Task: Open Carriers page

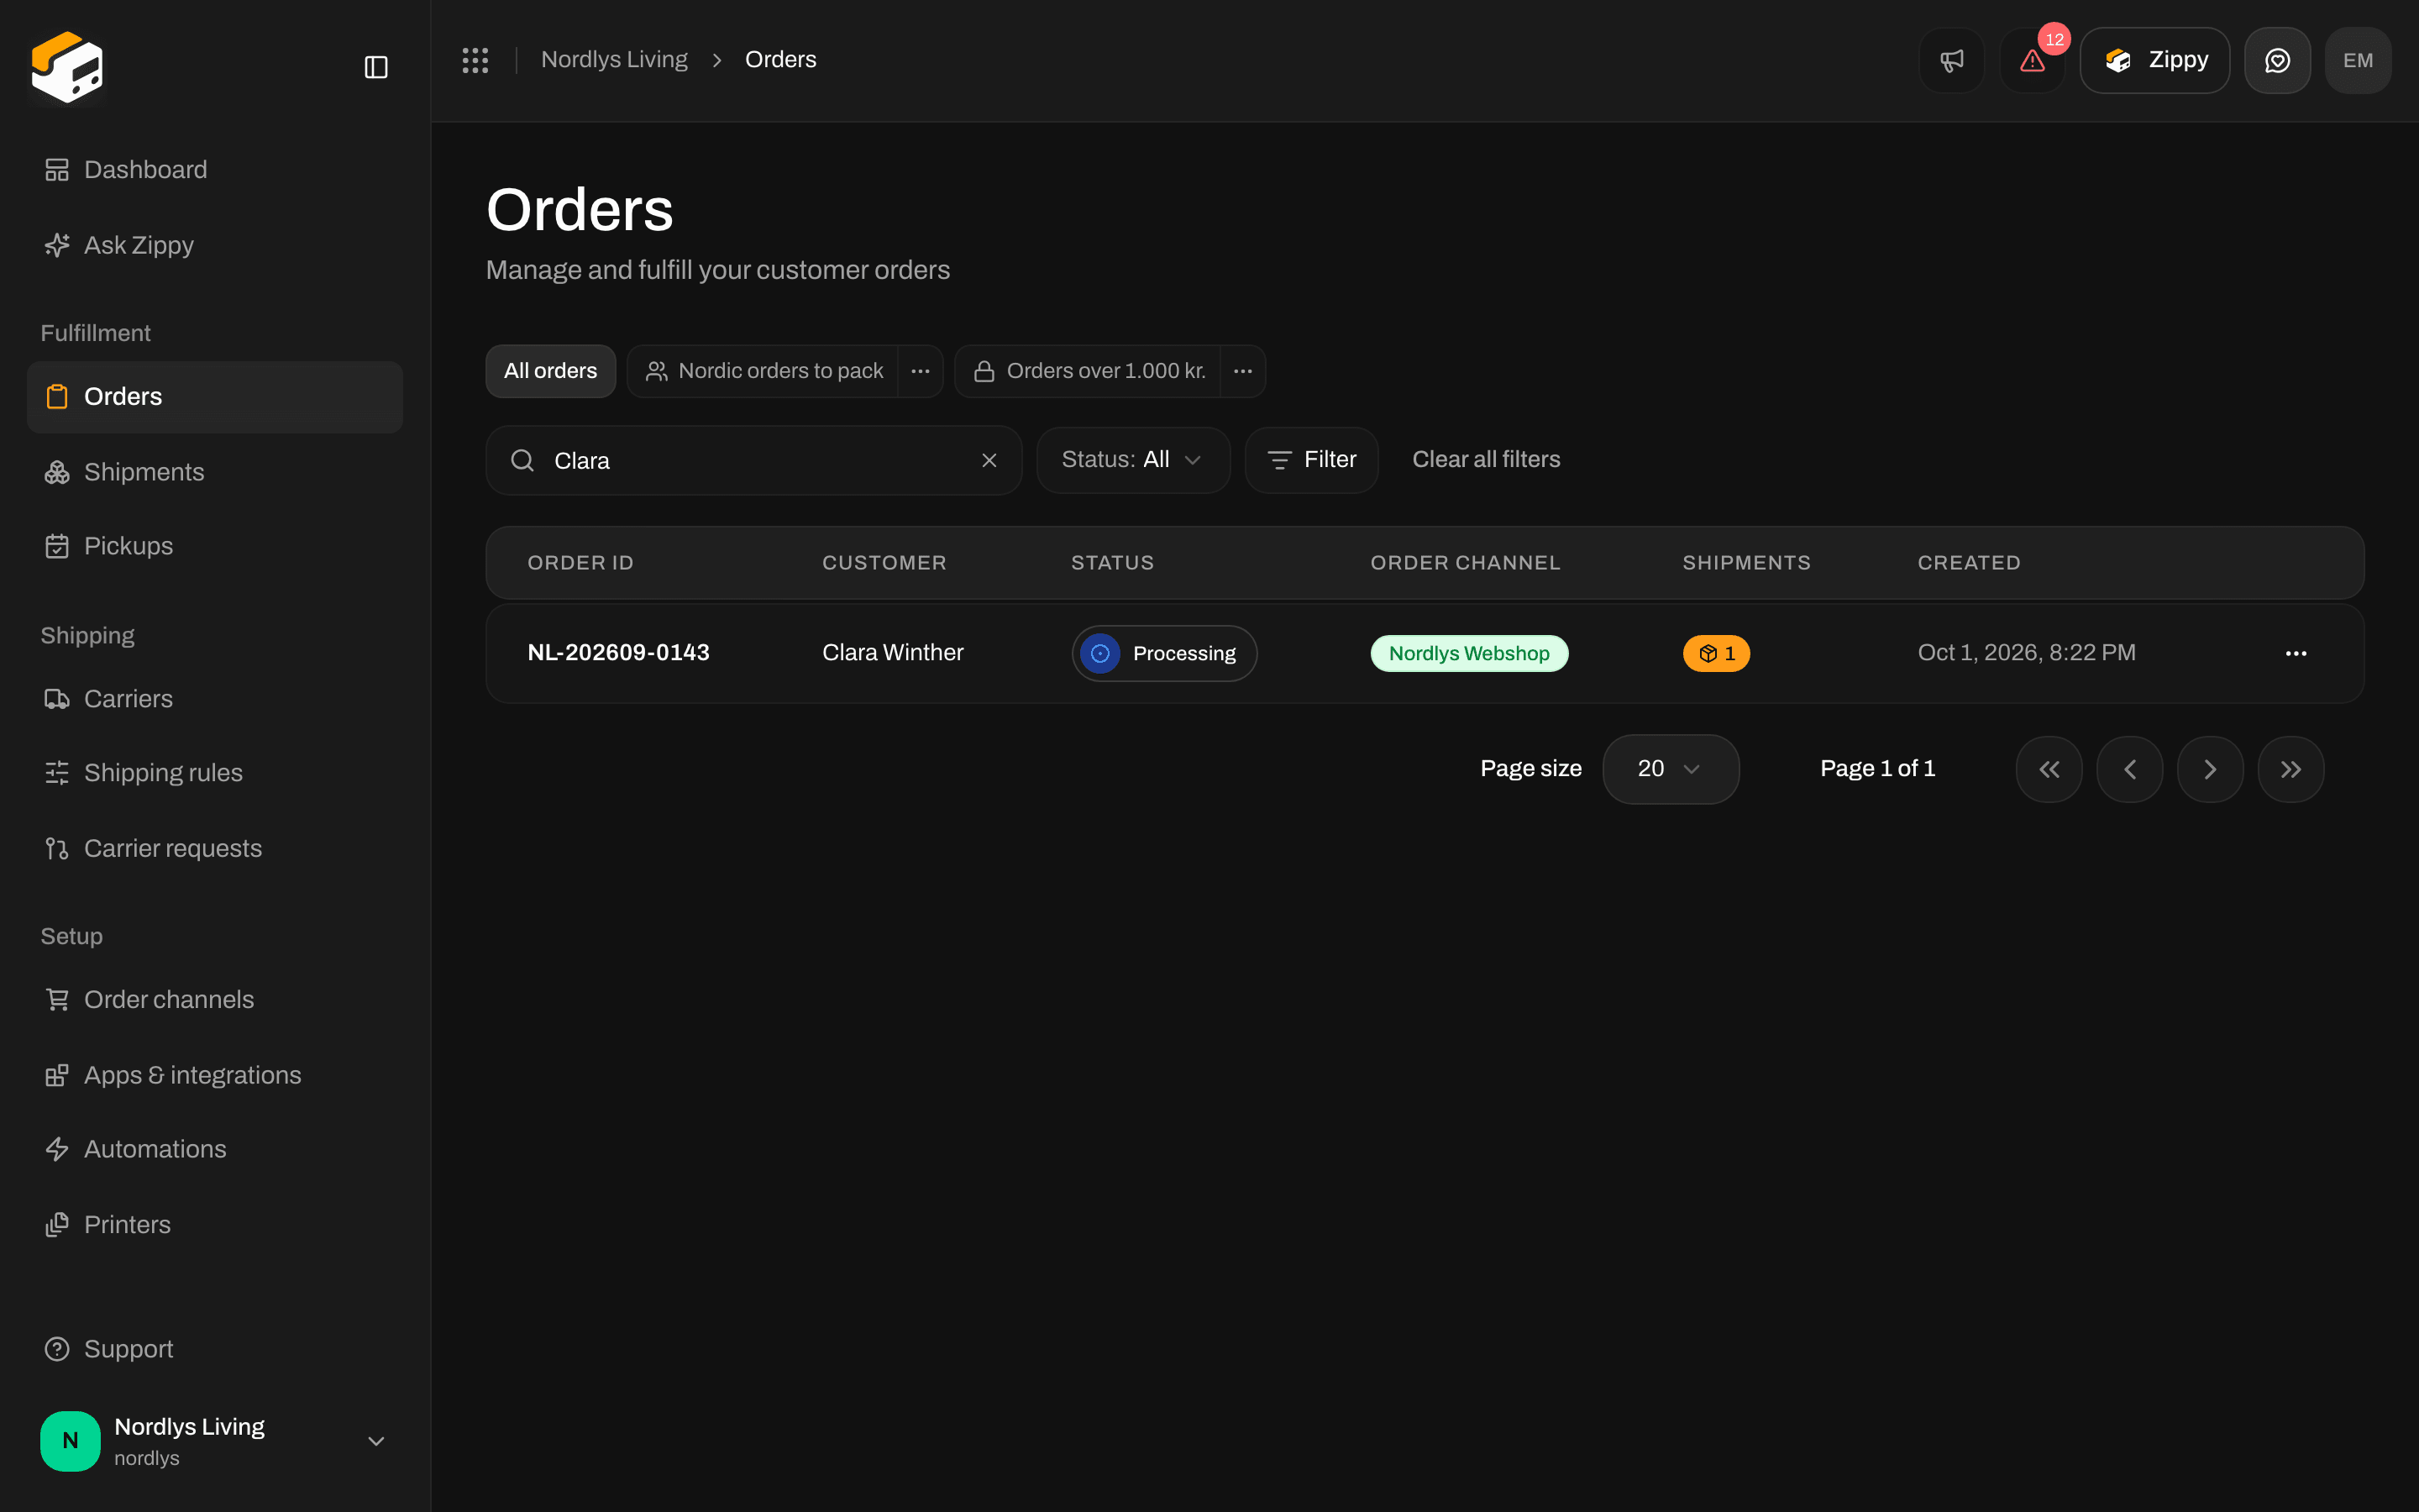Action: pyautogui.click(x=214, y=699)
